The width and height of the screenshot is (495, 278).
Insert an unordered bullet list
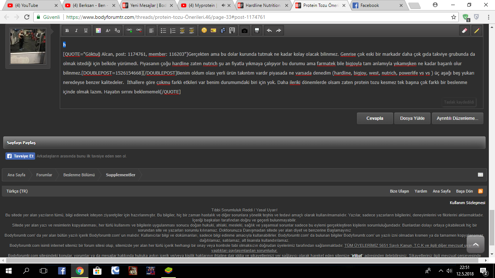163,31
